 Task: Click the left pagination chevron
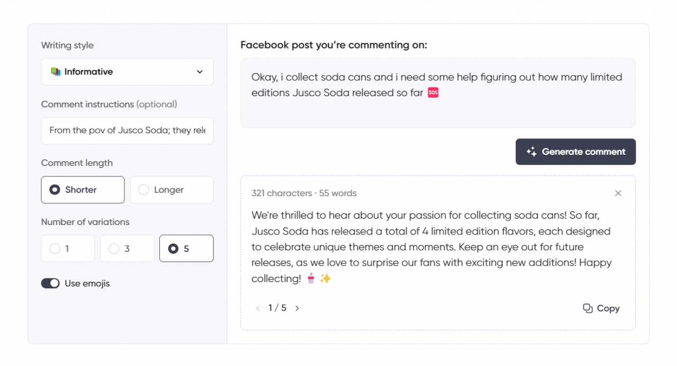pos(258,308)
